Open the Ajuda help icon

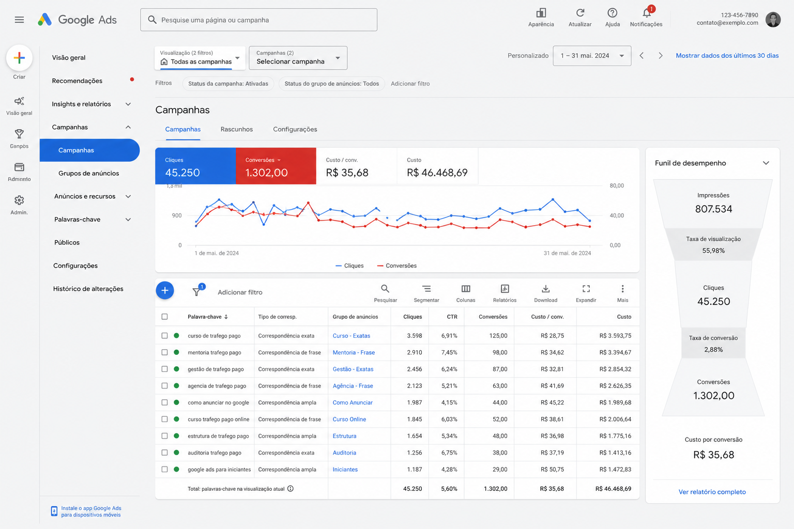613,13
